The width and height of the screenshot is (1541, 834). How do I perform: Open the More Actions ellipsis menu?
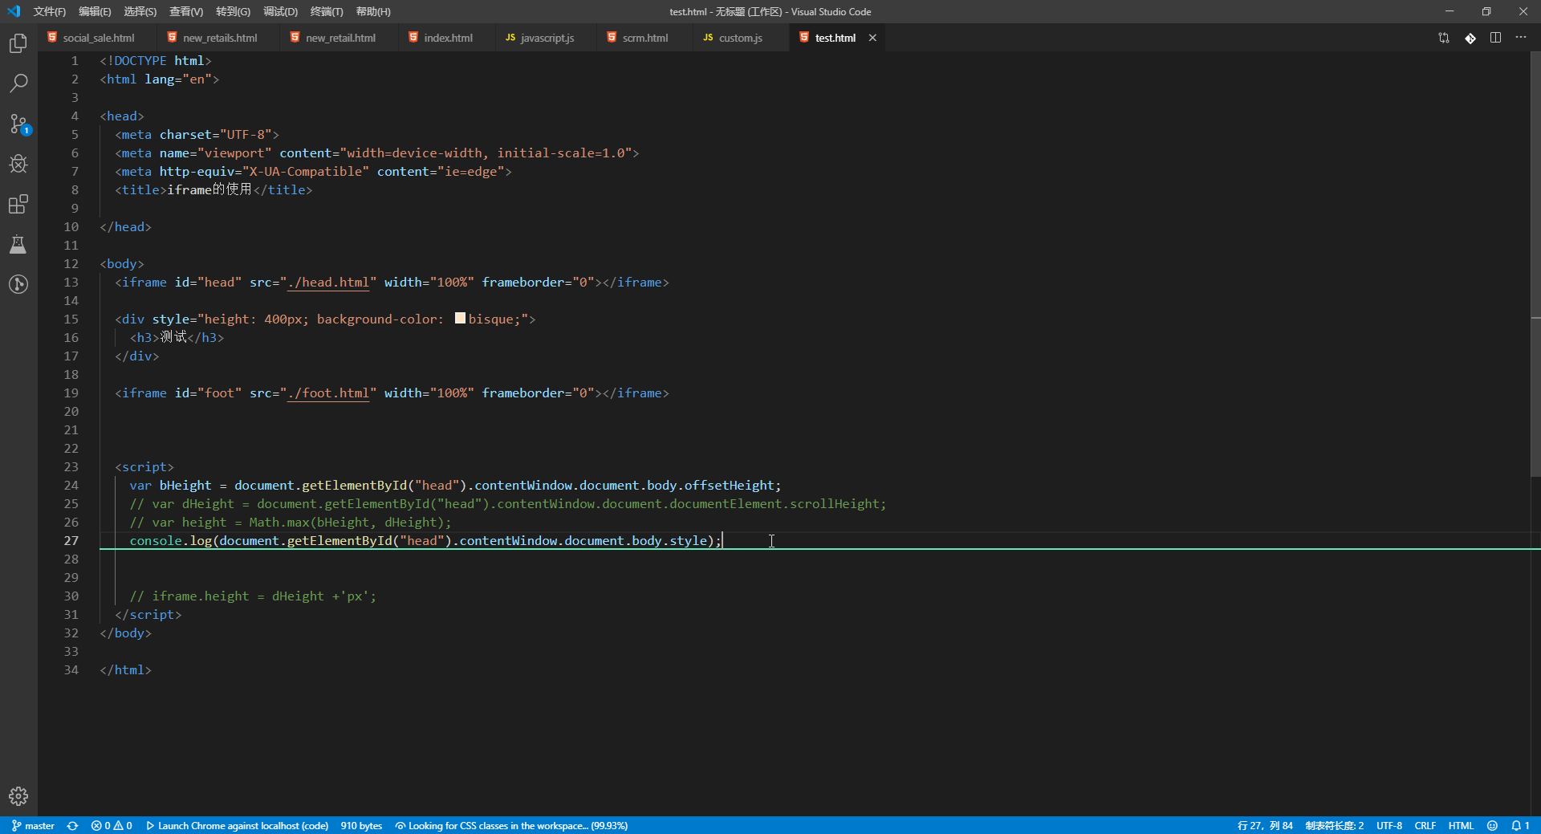pos(1521,38)
